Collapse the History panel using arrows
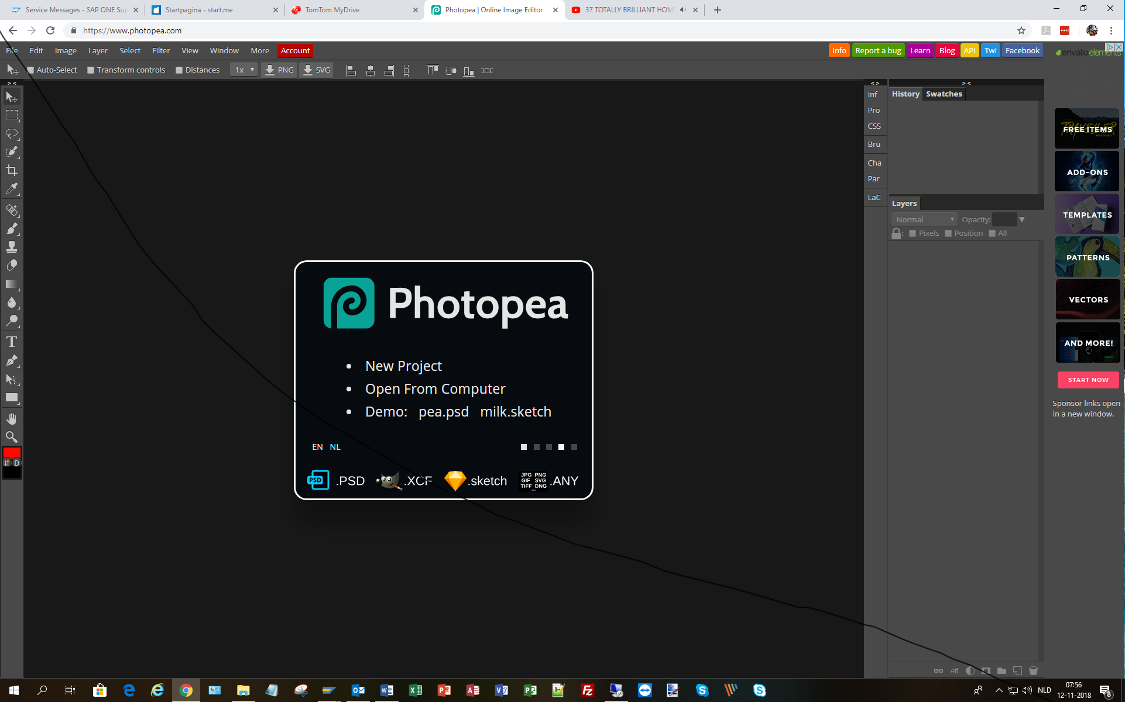The width and height of the screenshot is (1125, 702). point(966,83)
